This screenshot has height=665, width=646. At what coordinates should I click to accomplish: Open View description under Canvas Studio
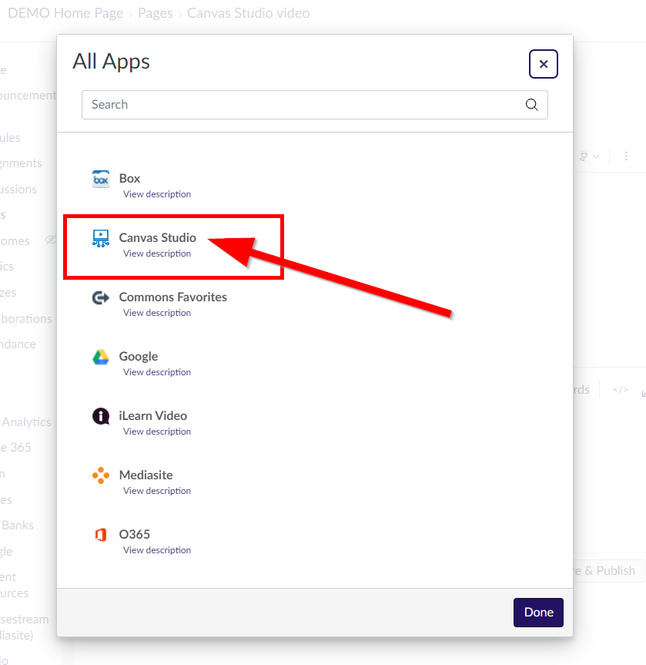157,254
